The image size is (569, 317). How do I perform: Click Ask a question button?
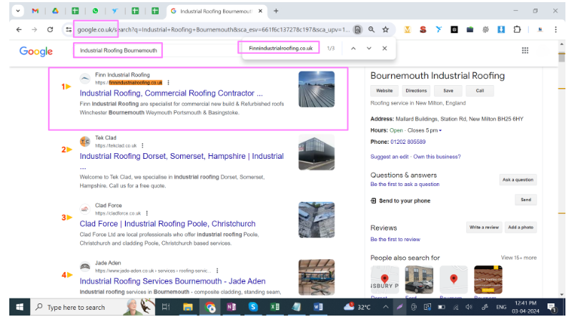click(518, 180)
